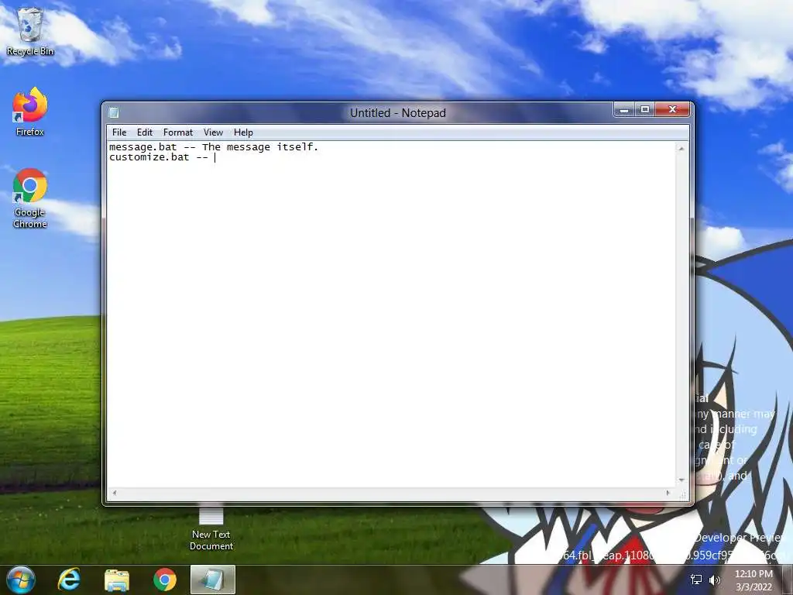Image resolution: width=793 pixels, height=595 pixels.
Task: Open the network tray icon
Action: (x=696, y=580)
